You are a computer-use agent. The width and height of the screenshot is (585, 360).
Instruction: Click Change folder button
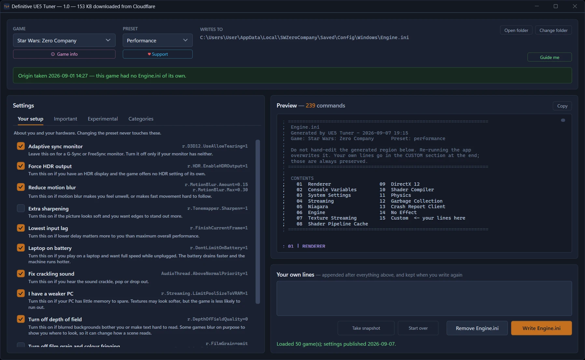click(553, 30)
